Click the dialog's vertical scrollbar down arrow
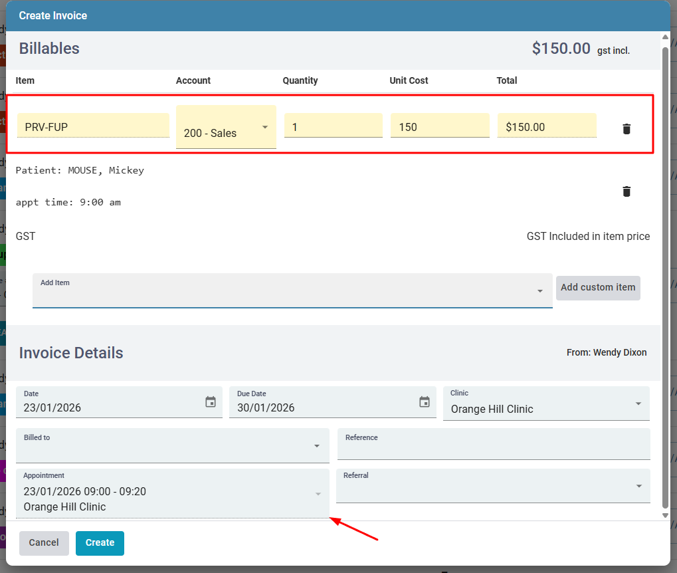The width and height of the screenshot is (677, 573). pos(665,515)
